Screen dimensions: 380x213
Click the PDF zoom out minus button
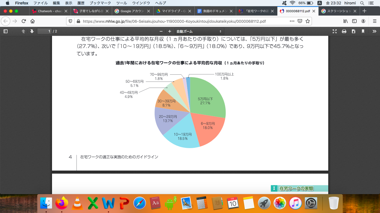161,31
